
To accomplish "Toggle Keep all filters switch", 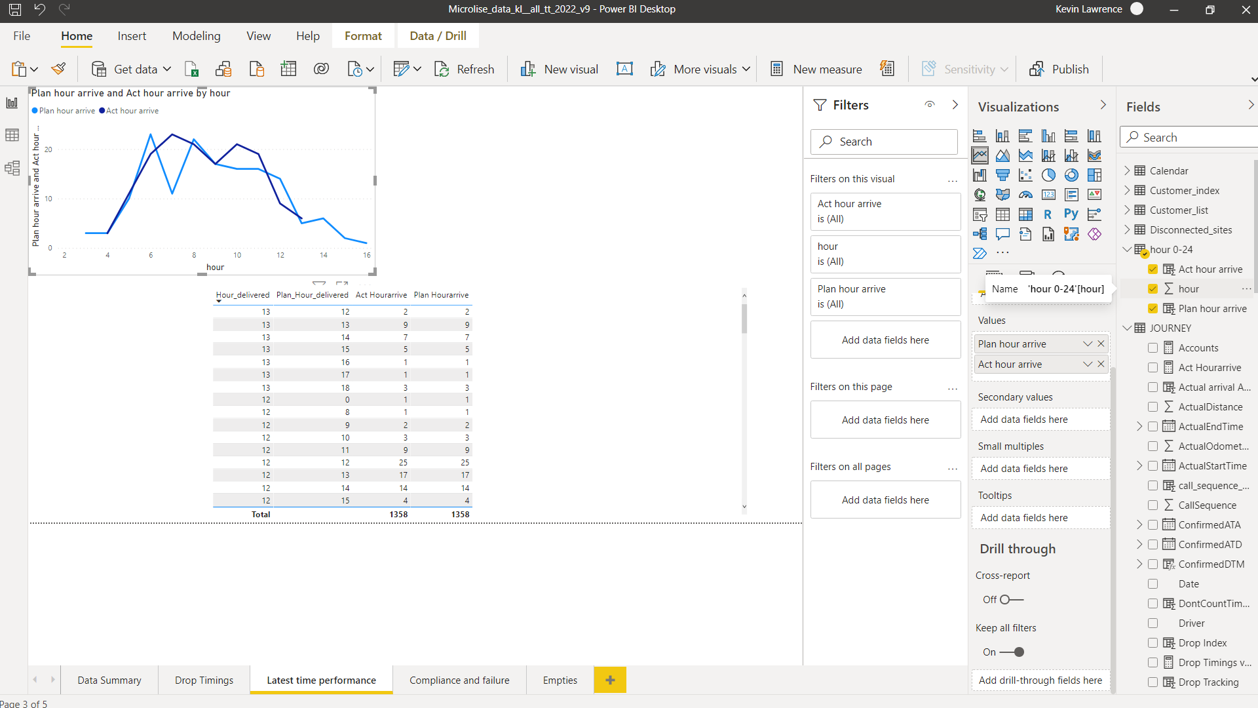I will [1012, 652].
